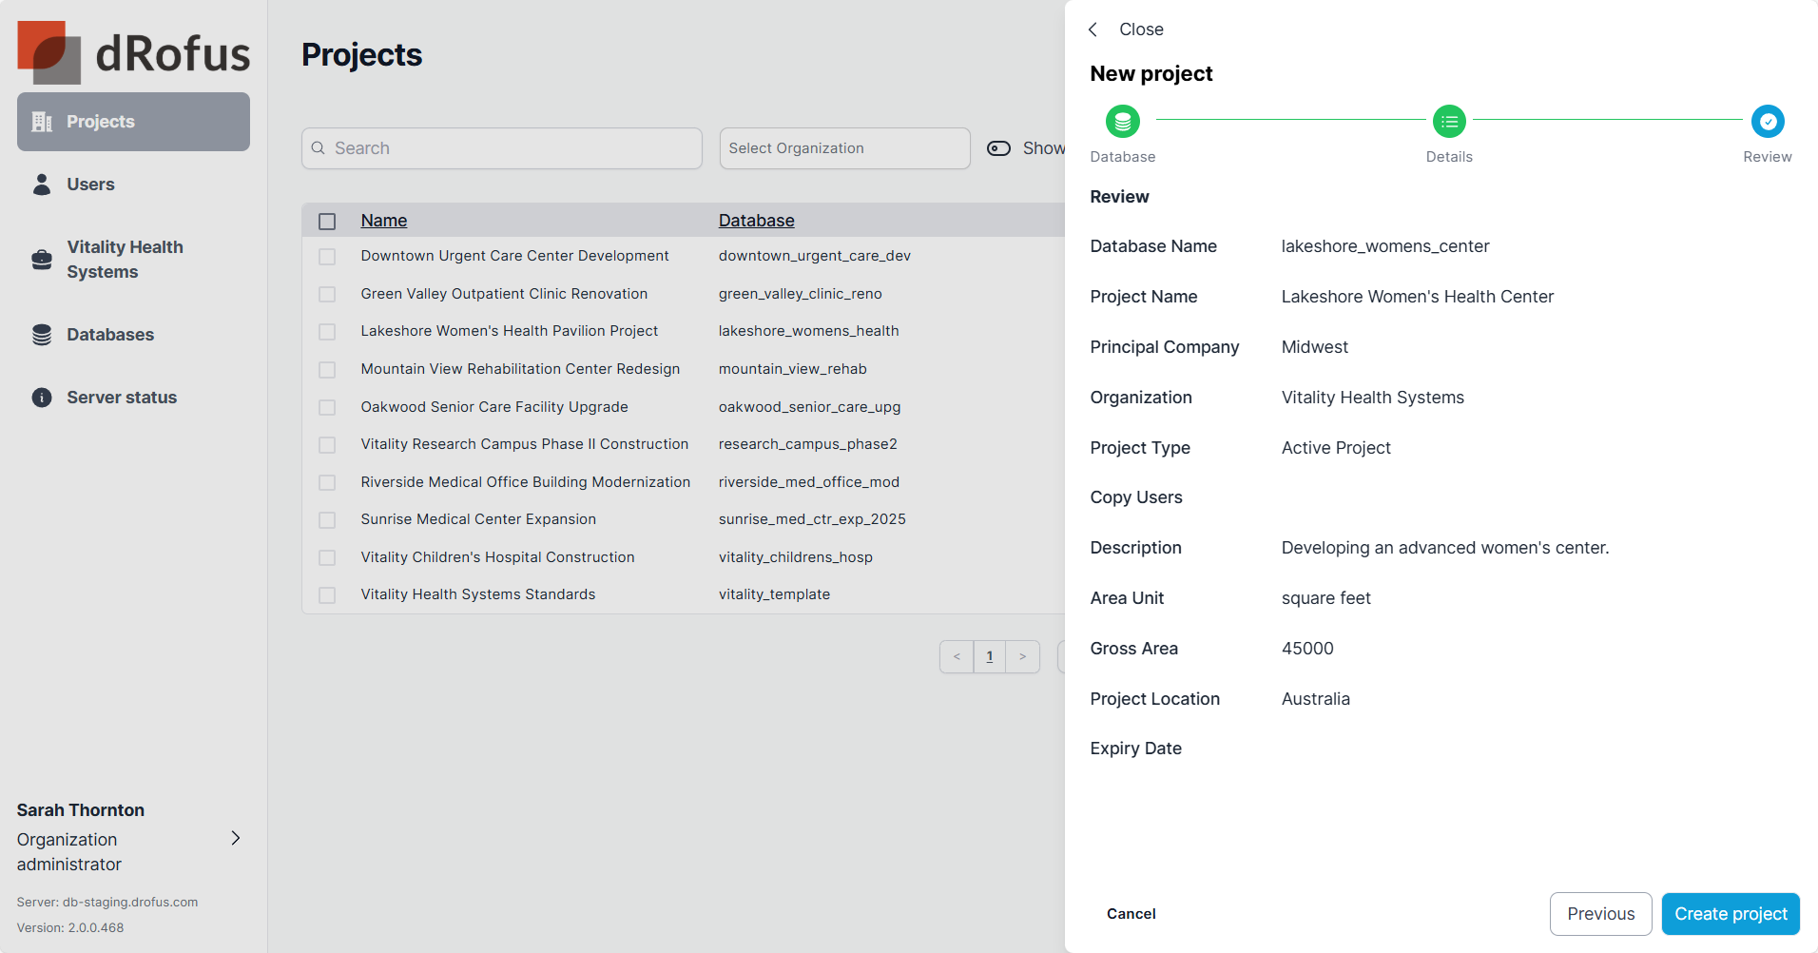This screenshot has width=1818, height=953.
Task: Sort the table by Database column
Action: (756, 221)
